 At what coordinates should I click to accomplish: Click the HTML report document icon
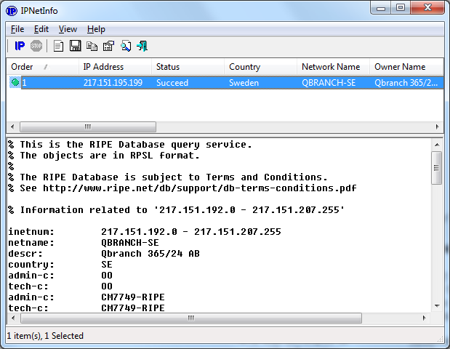coord(59,46)
